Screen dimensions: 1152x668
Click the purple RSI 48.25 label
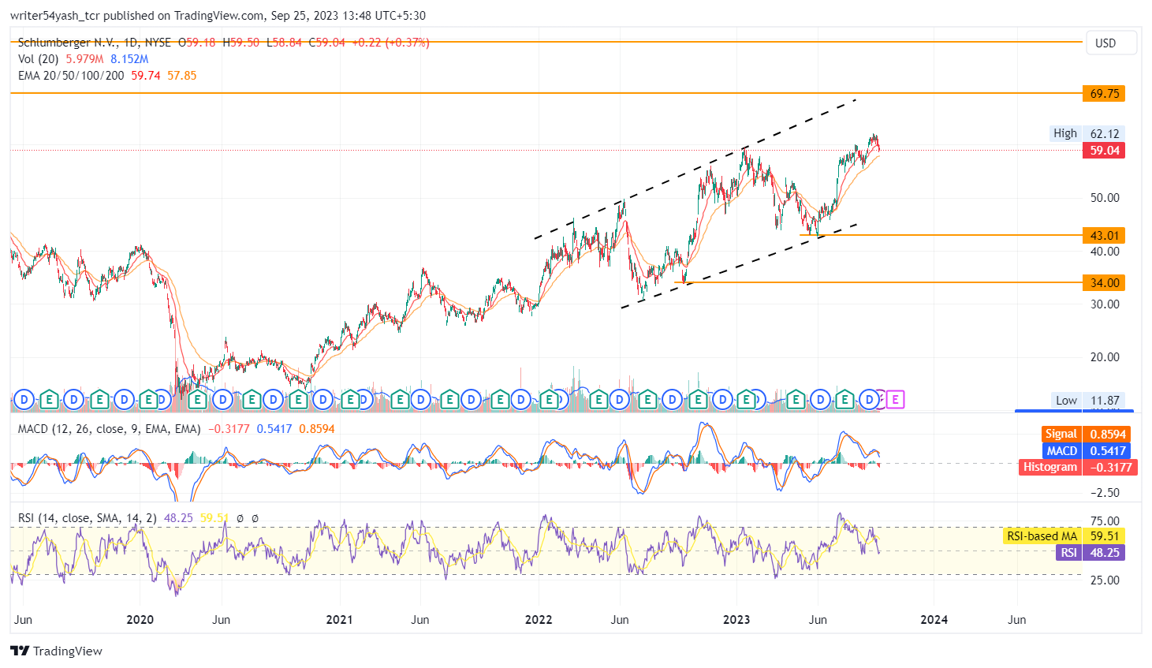click(1090, 553)
